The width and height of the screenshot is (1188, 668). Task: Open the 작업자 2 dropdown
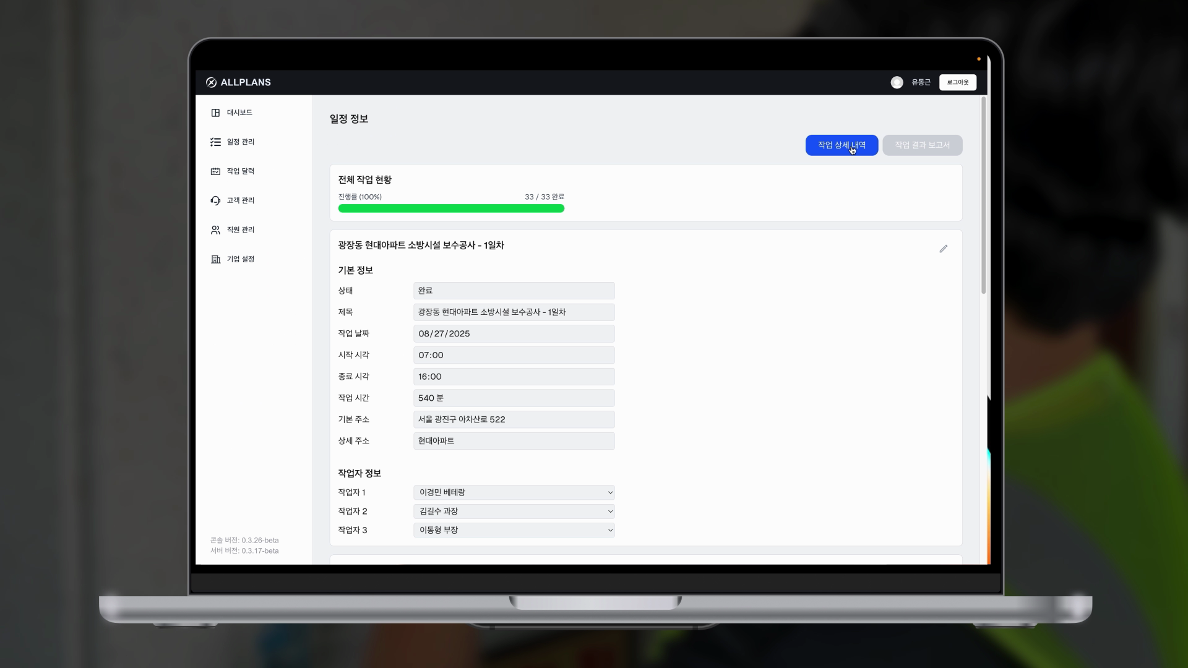click(x=514, y=511)
